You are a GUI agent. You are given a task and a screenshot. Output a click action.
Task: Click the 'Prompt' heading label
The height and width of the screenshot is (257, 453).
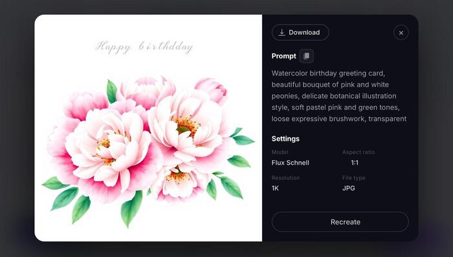[283, 56]
